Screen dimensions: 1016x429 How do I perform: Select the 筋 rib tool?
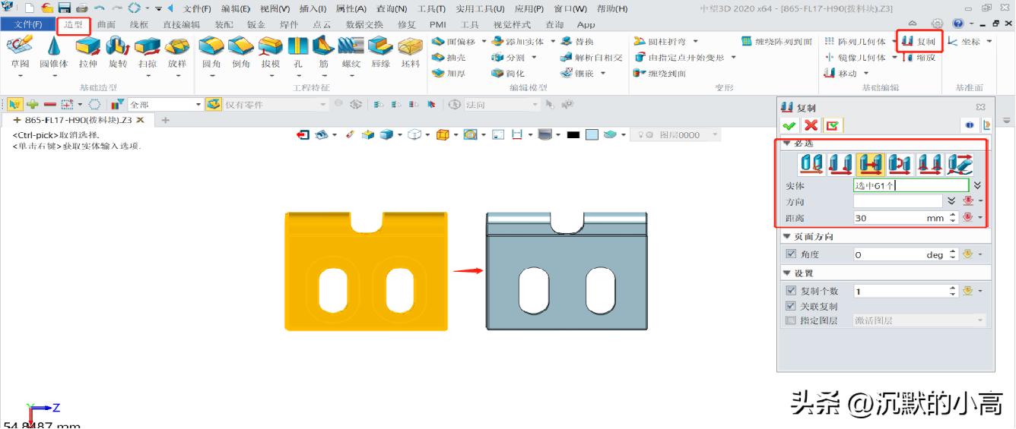[x=323, y=52]
